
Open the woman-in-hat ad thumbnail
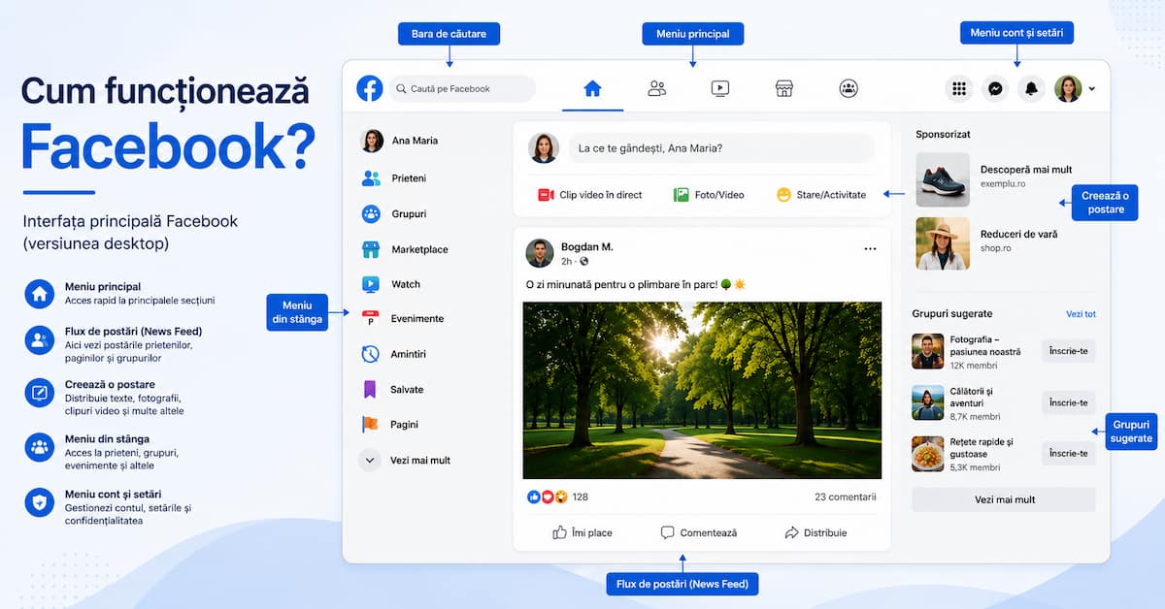click(943, 243)
